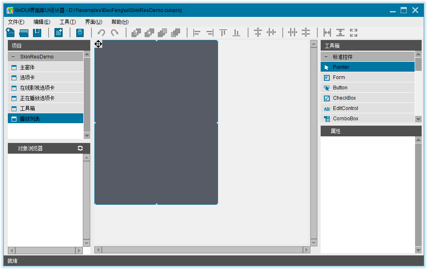
Task: Select 选项卡 in the project list
Action: [45, 77]
